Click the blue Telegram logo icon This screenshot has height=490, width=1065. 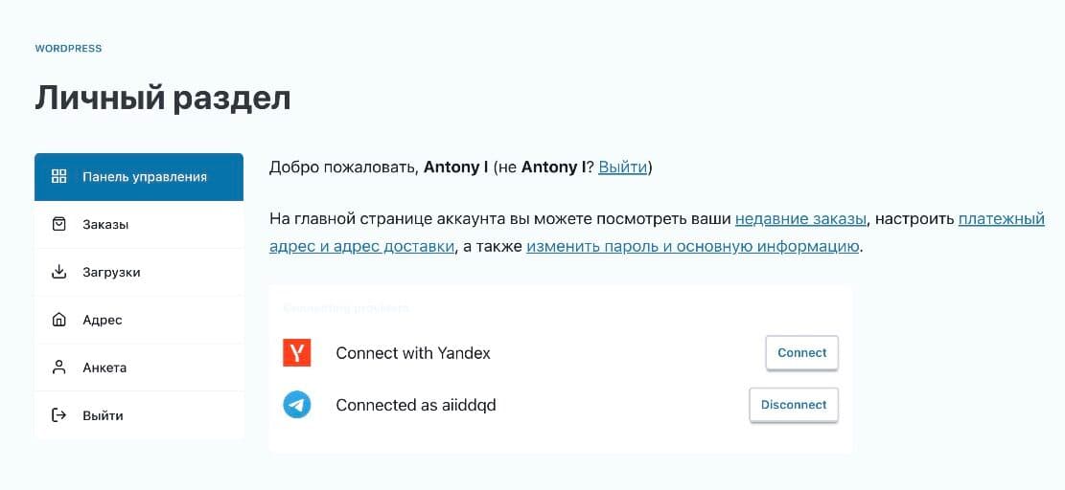[x=297, y=405]
